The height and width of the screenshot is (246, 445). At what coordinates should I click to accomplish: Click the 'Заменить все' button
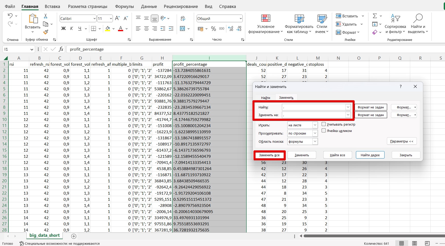[269, 155]
